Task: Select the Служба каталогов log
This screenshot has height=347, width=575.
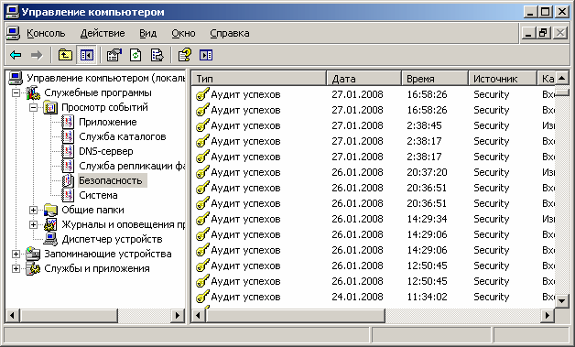Action: (x=123, y=136)
